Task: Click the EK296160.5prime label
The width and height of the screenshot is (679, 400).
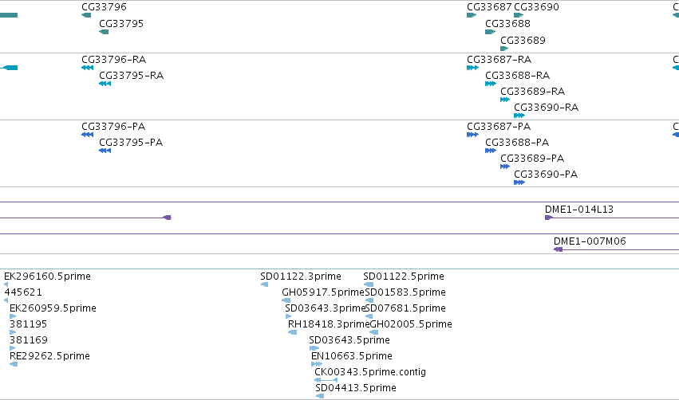Action: click(47, 276)
